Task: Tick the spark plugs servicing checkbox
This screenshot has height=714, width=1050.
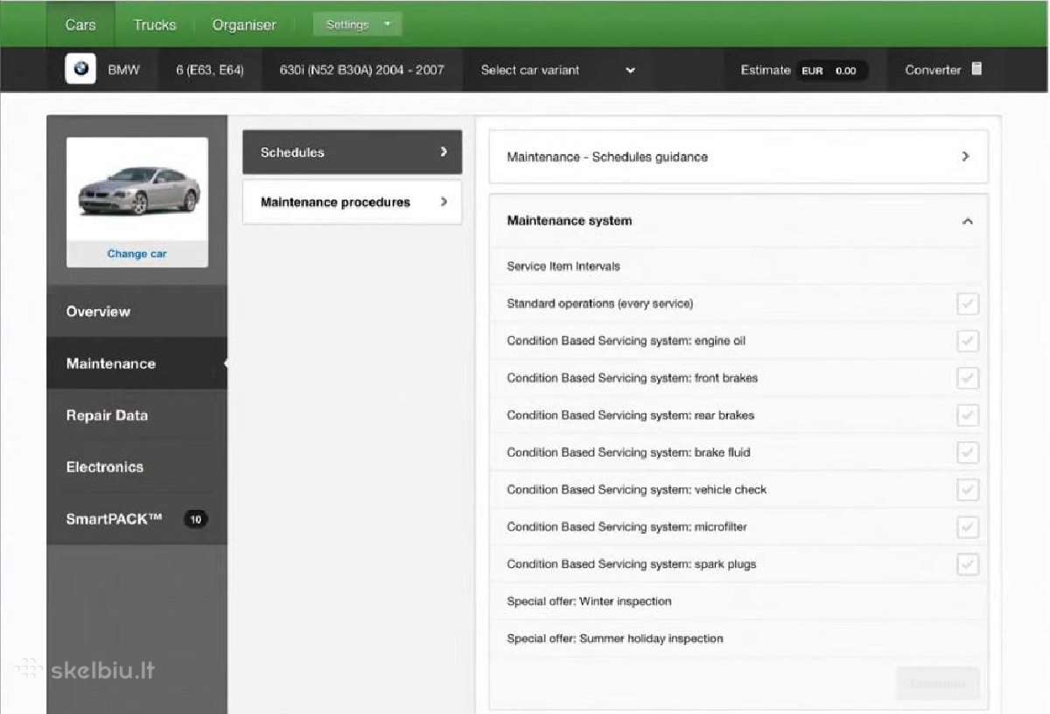Action: 967,564
